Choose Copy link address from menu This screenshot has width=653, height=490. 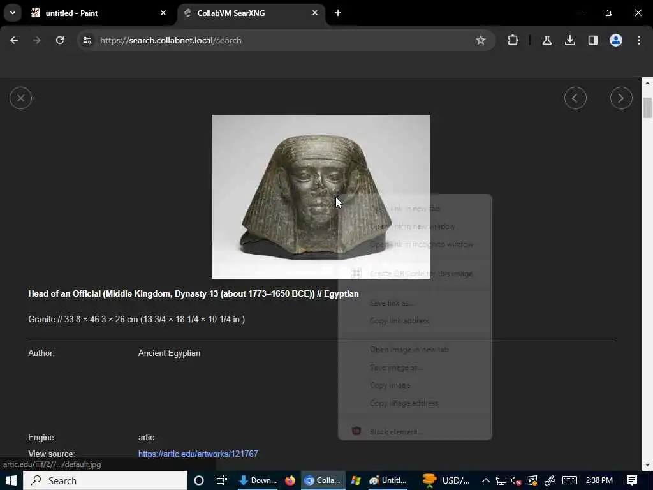(415, 321)
